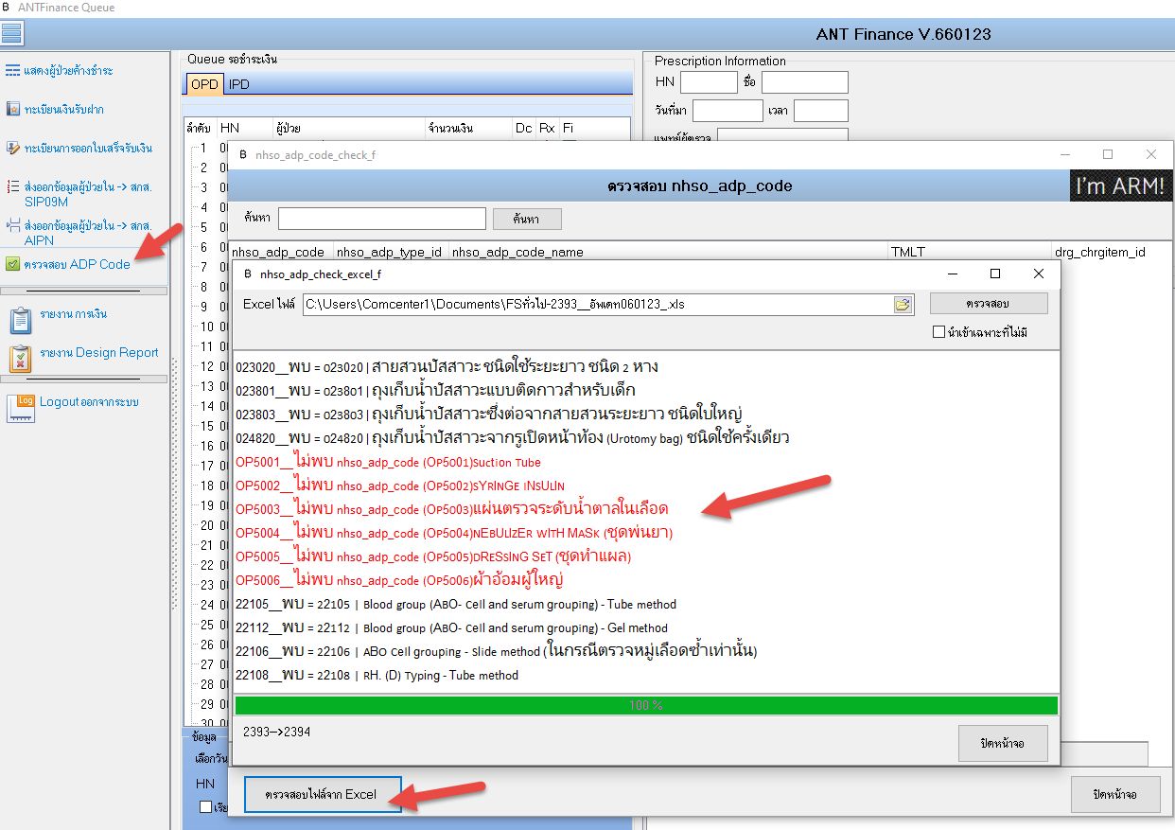Click the ผู้ป่วย column header in queue
Viewport: 1175px width, 830px height.
[x=348, y=127]
